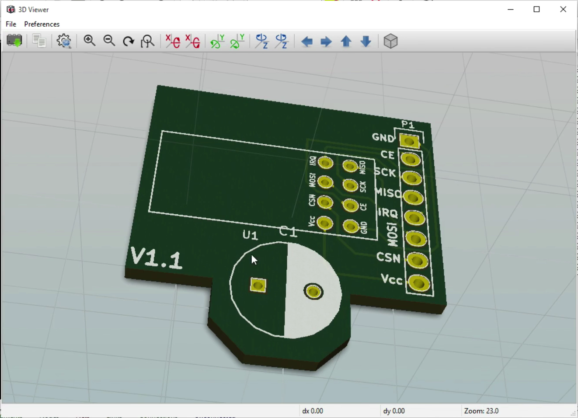Image resolution: width=578 pixels, height=418 pixels.
Task: Open the Preferences menu
Action: [42, 24]
